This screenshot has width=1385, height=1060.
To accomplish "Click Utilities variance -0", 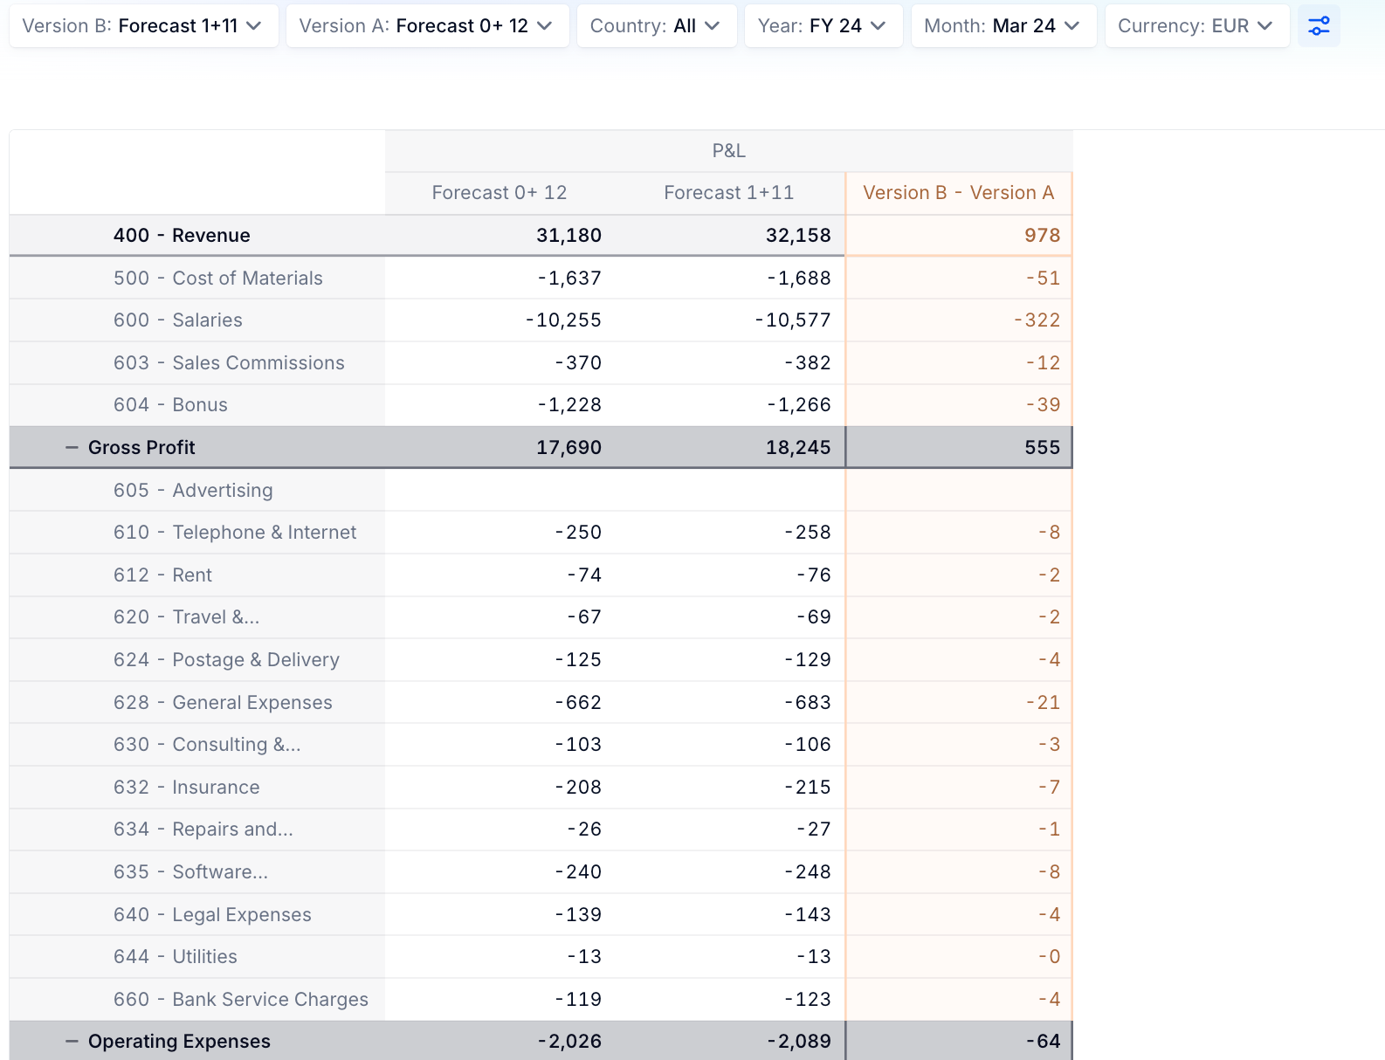I will [x=1049, y=957].
